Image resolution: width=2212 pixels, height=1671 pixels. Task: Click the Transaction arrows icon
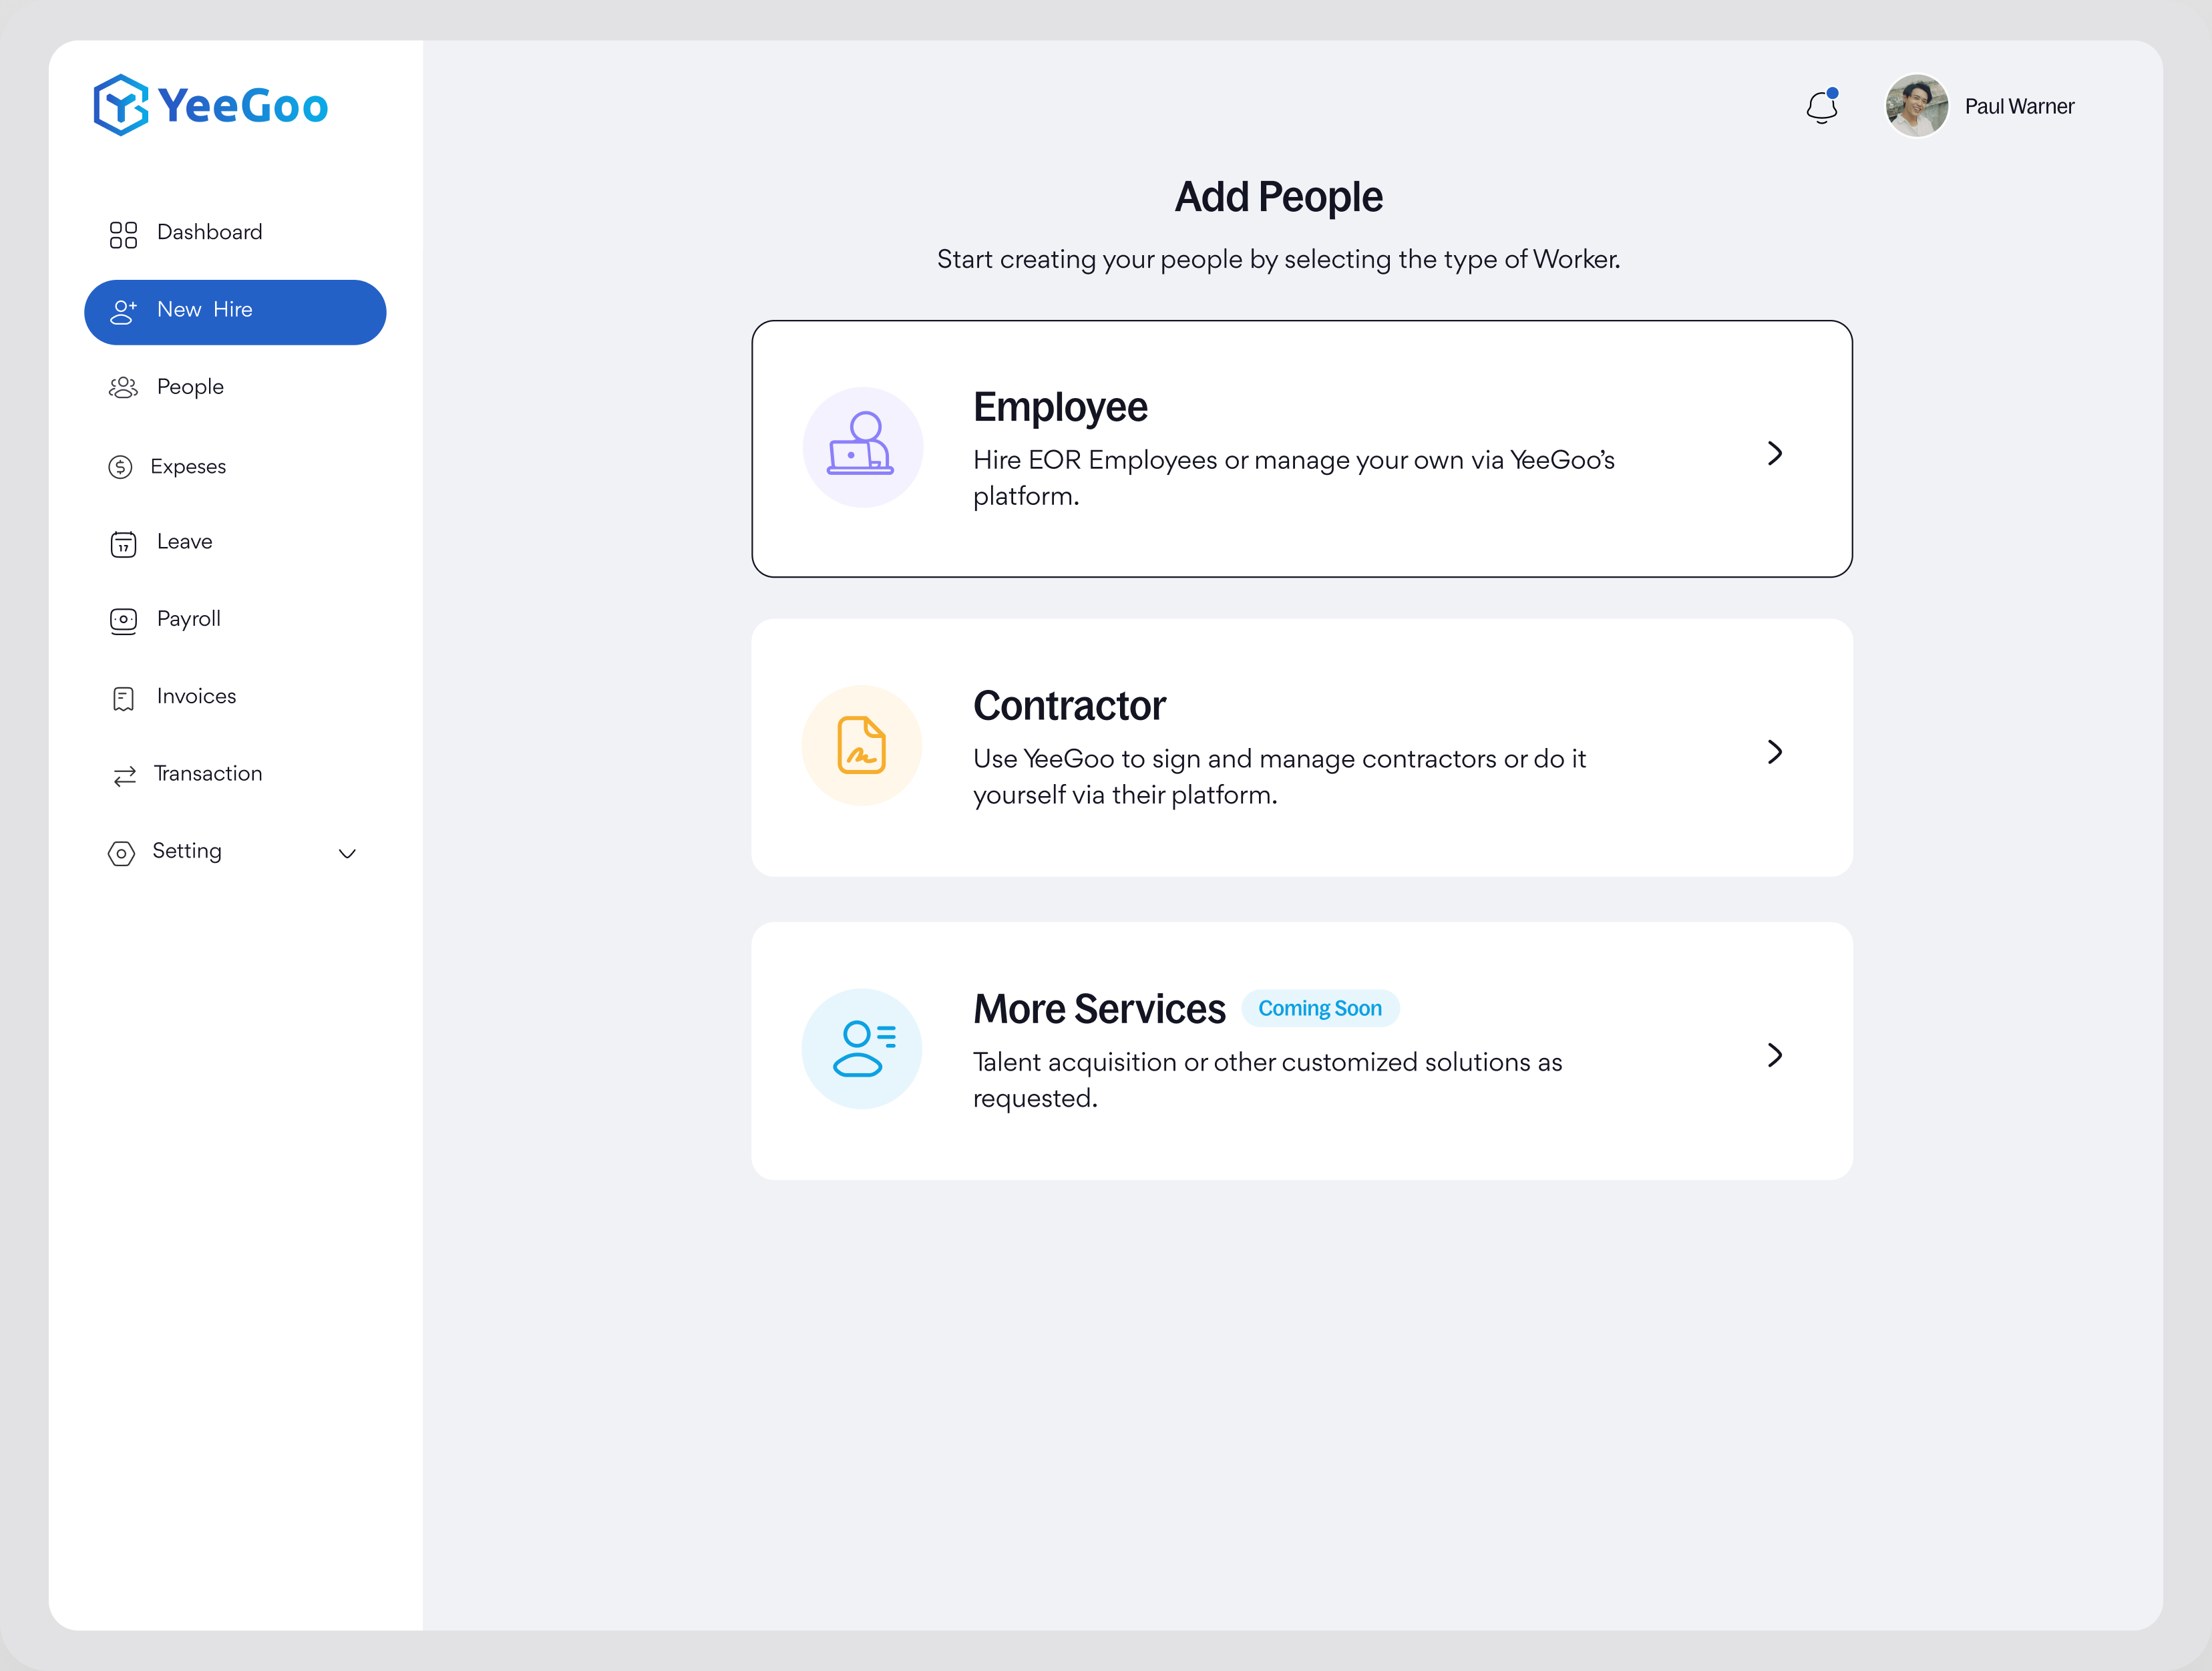[x=125, y=776]
